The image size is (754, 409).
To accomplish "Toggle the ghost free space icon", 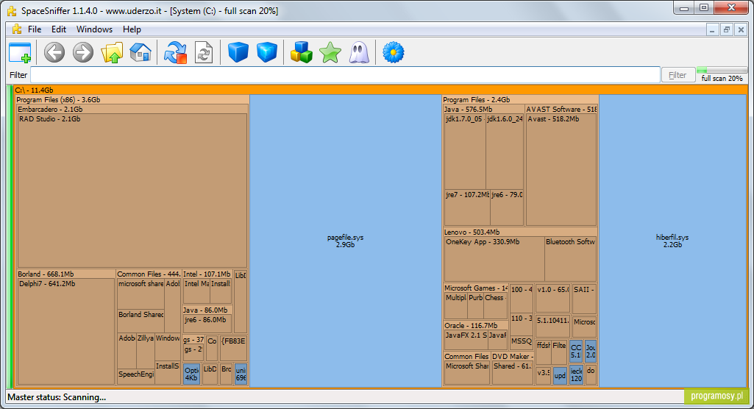I will (x=359, y=52).
